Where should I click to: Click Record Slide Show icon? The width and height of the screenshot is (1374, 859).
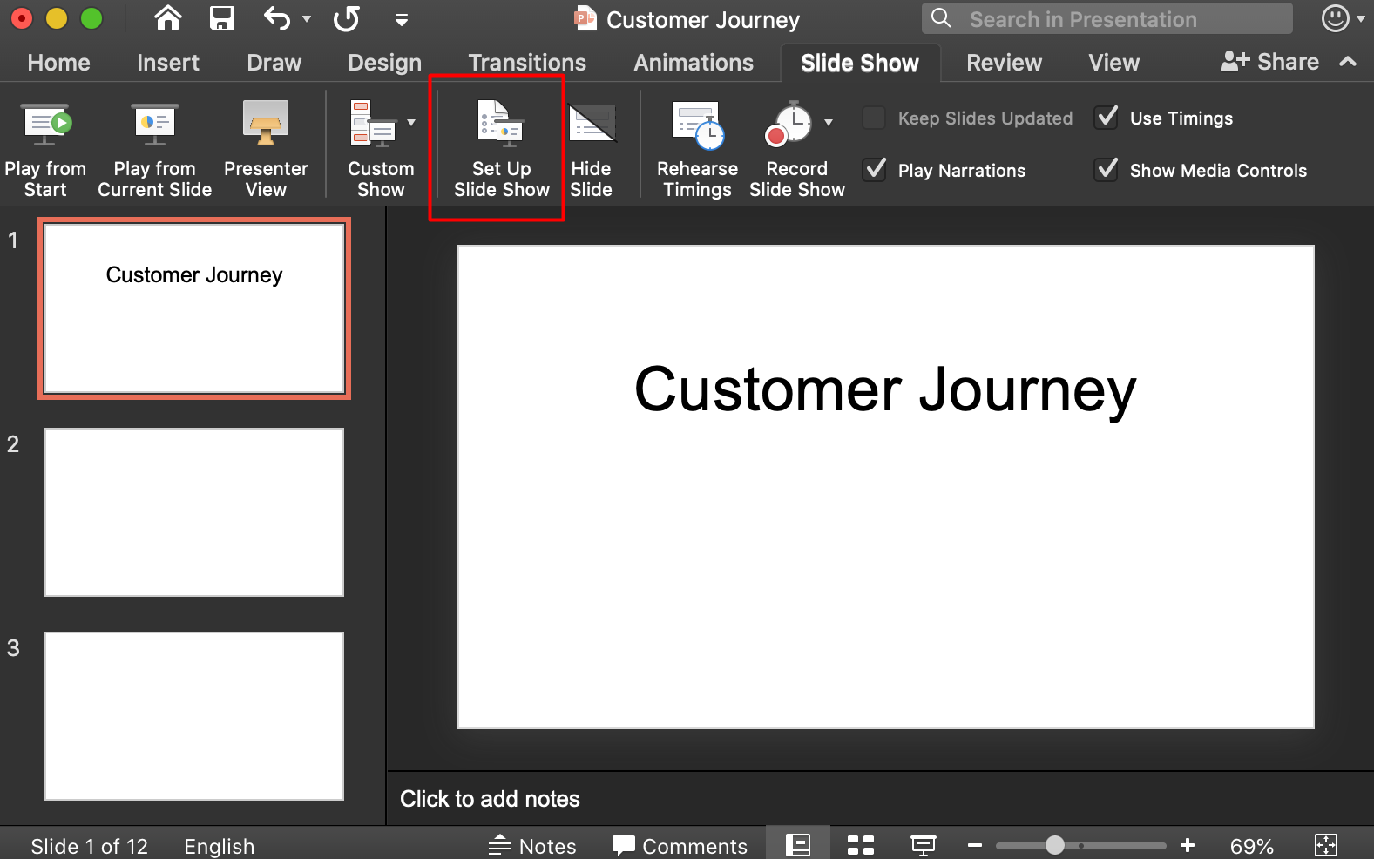pyautogui.click(x=789, y=123)
